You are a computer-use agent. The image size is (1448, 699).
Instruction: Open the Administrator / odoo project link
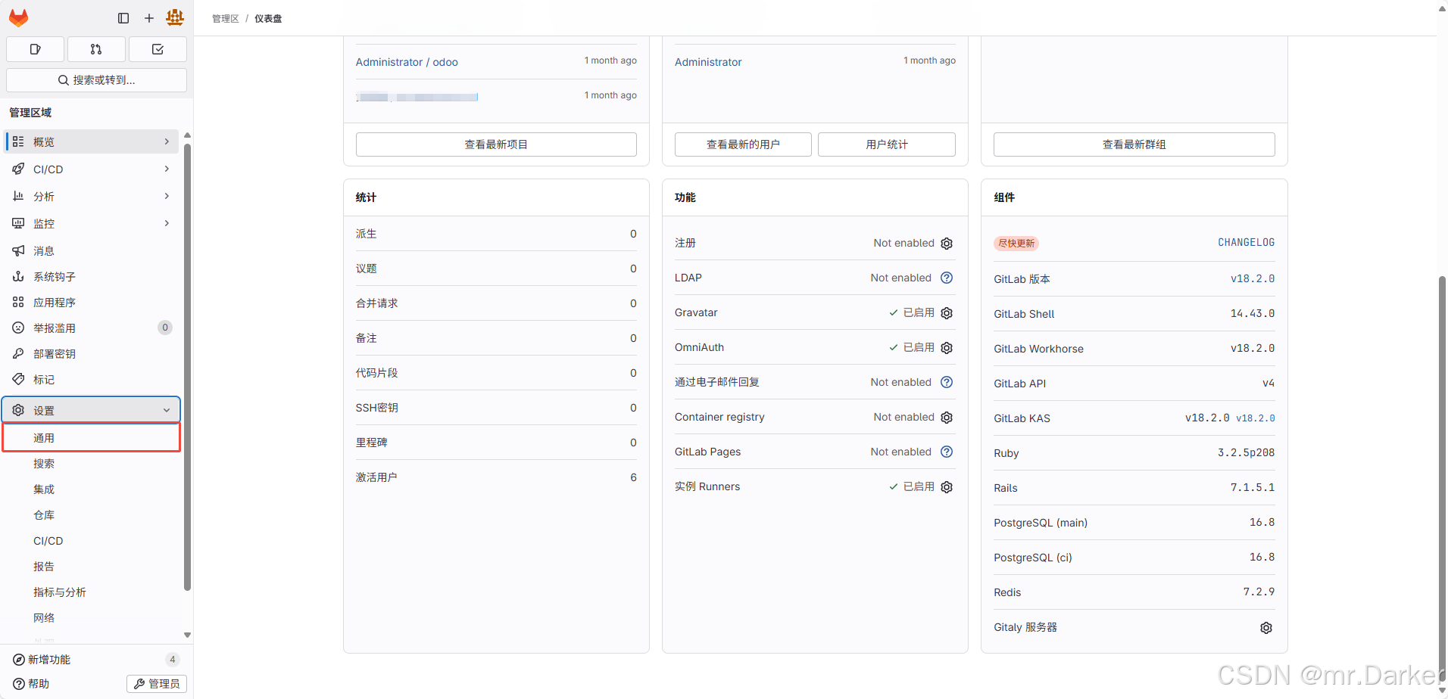[407, 62]
